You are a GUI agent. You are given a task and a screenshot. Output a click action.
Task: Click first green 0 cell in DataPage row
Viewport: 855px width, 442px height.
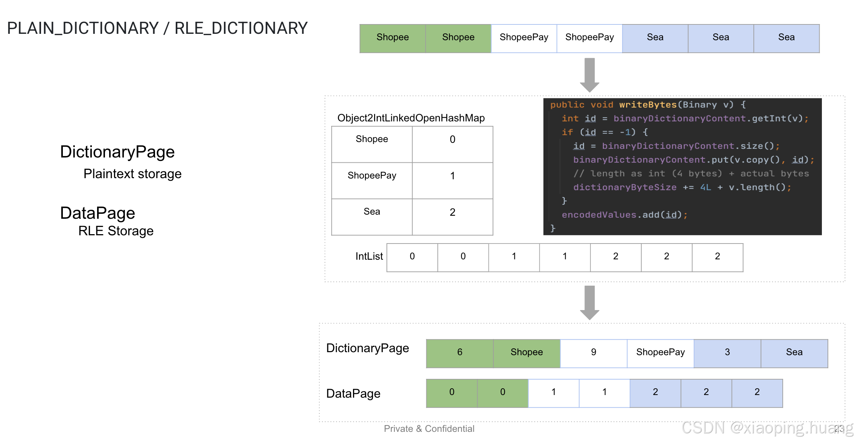pyautogui.click(x=452, y=392)
